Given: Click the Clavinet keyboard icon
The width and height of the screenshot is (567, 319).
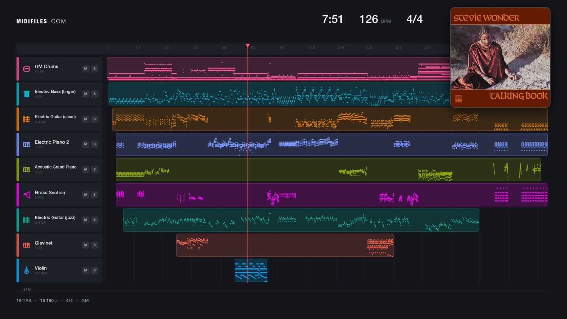Looking at the screenshot, I should [x=26, y=245].
